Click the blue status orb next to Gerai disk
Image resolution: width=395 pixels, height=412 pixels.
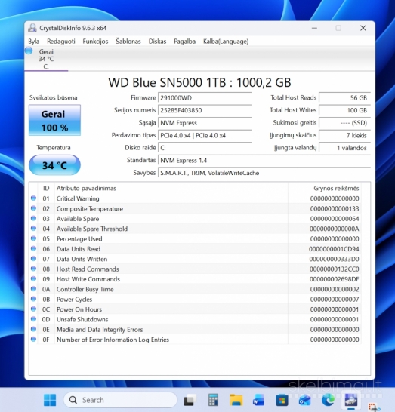29,51
